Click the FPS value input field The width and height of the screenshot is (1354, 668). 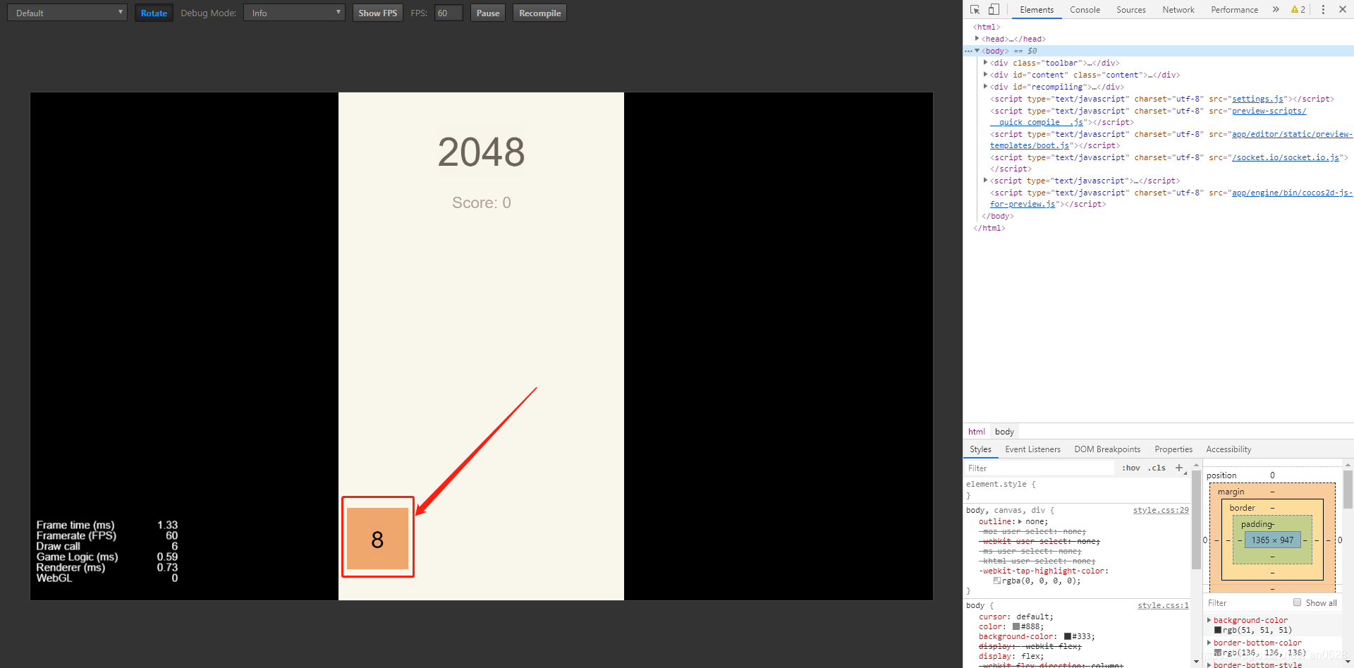449,13
